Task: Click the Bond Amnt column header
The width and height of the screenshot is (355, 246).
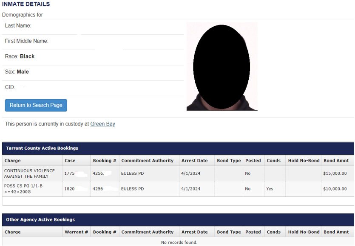Action: (336, 160)
